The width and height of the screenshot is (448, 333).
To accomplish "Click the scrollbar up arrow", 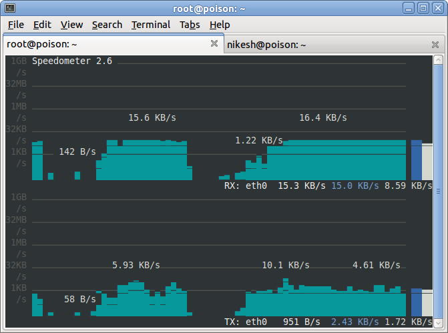I will (x=438, y=60).
